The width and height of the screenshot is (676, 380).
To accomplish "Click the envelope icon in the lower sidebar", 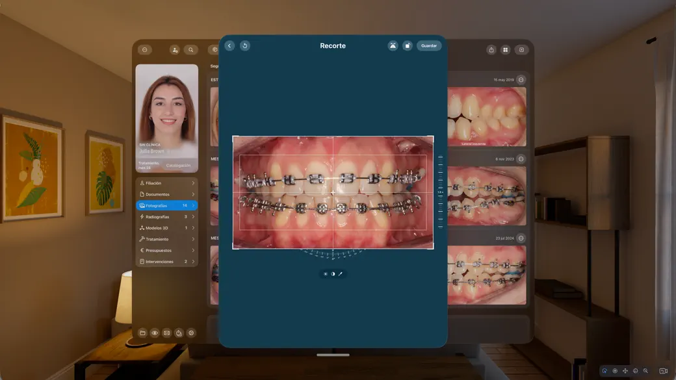I will [x=166, y=333].
